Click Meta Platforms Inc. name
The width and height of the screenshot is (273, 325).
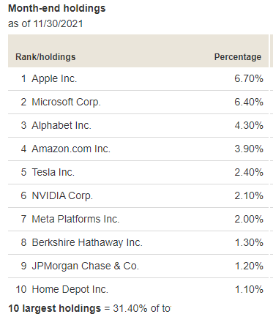tap(75, 219)
